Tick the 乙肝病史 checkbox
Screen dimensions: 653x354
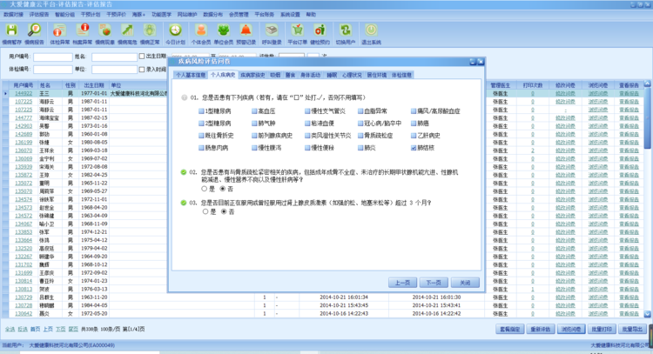tap(414, 136)
